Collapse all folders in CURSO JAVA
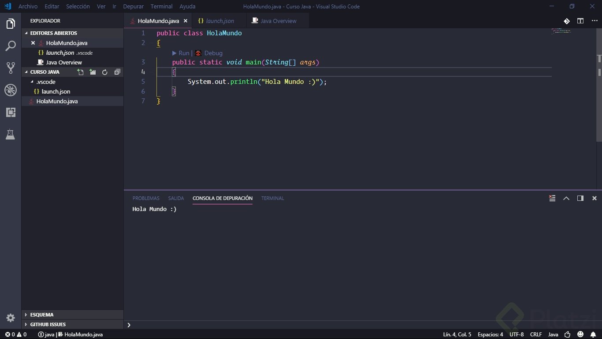602x339 pixels. 117,72
